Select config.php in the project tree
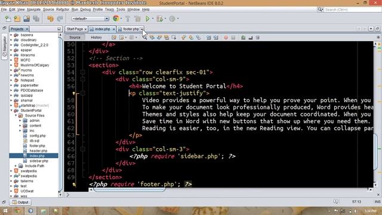382x215 pixels. click(38, 136)
